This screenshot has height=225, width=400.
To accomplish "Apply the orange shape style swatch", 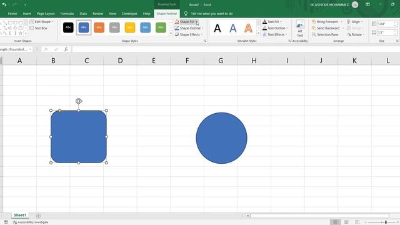I will tap(99, 27).
